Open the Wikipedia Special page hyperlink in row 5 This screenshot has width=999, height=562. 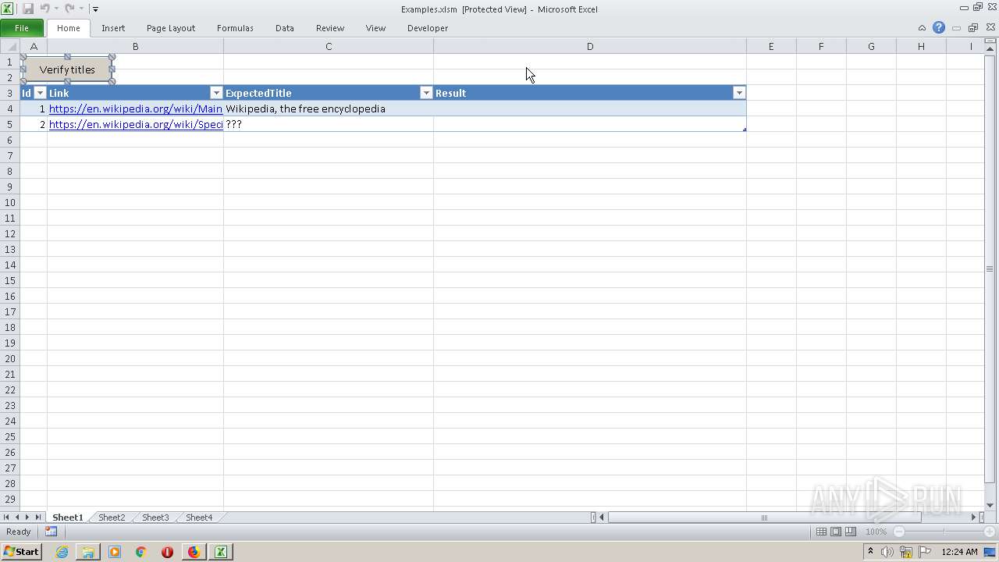pos(136,124)
